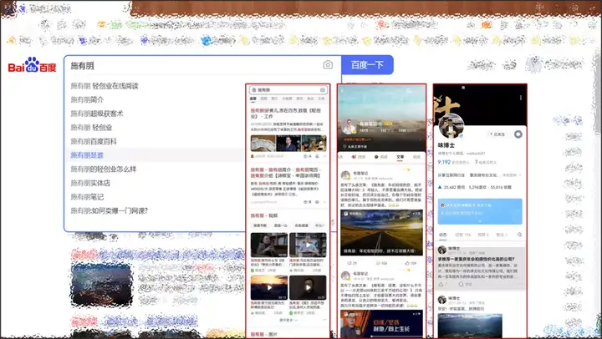Play the sunset video thumbnail in mobile results

tap(269, 287)
